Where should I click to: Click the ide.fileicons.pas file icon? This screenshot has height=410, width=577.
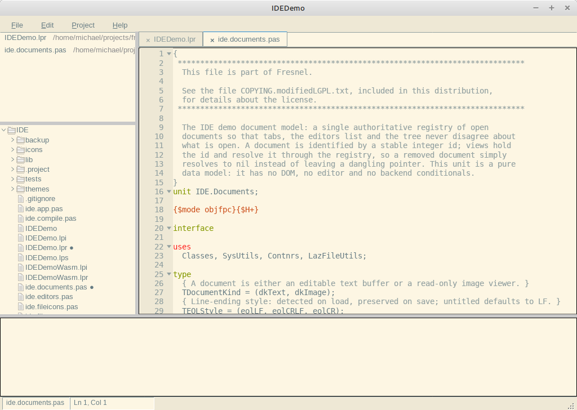[21, 306]
